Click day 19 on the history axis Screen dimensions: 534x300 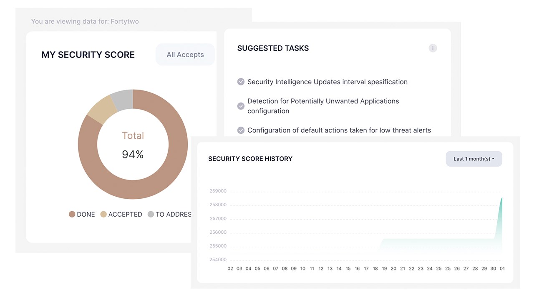(x=384, y=269)
